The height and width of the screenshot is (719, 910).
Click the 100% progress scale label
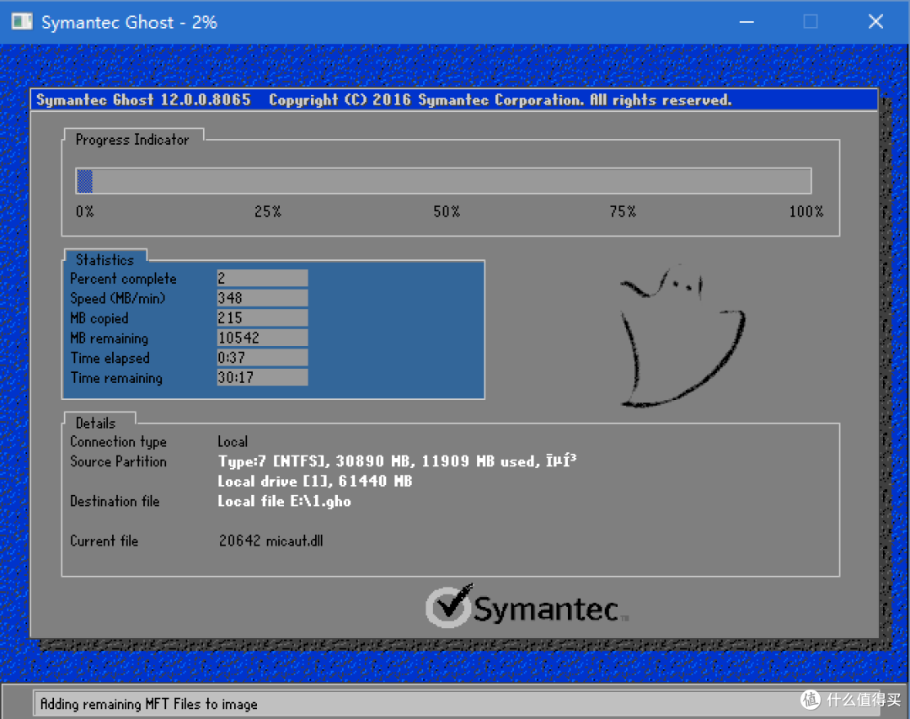click(806, 211)
